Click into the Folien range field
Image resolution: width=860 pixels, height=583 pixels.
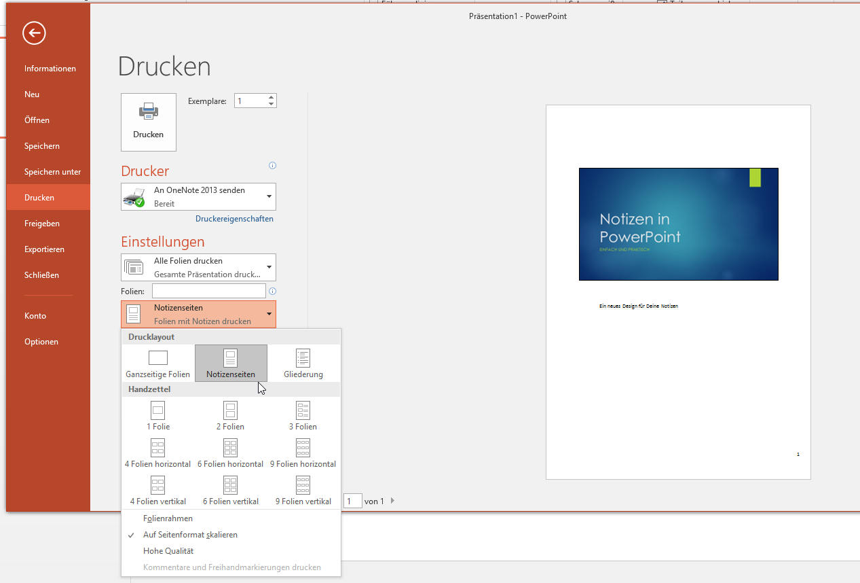[x=209, y=291]
